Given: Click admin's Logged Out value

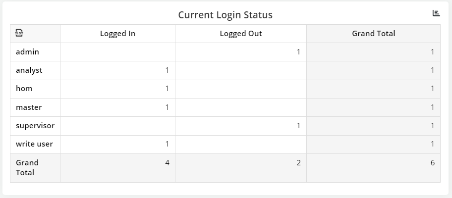Looking at the screenshot, I should pos(298,52).
